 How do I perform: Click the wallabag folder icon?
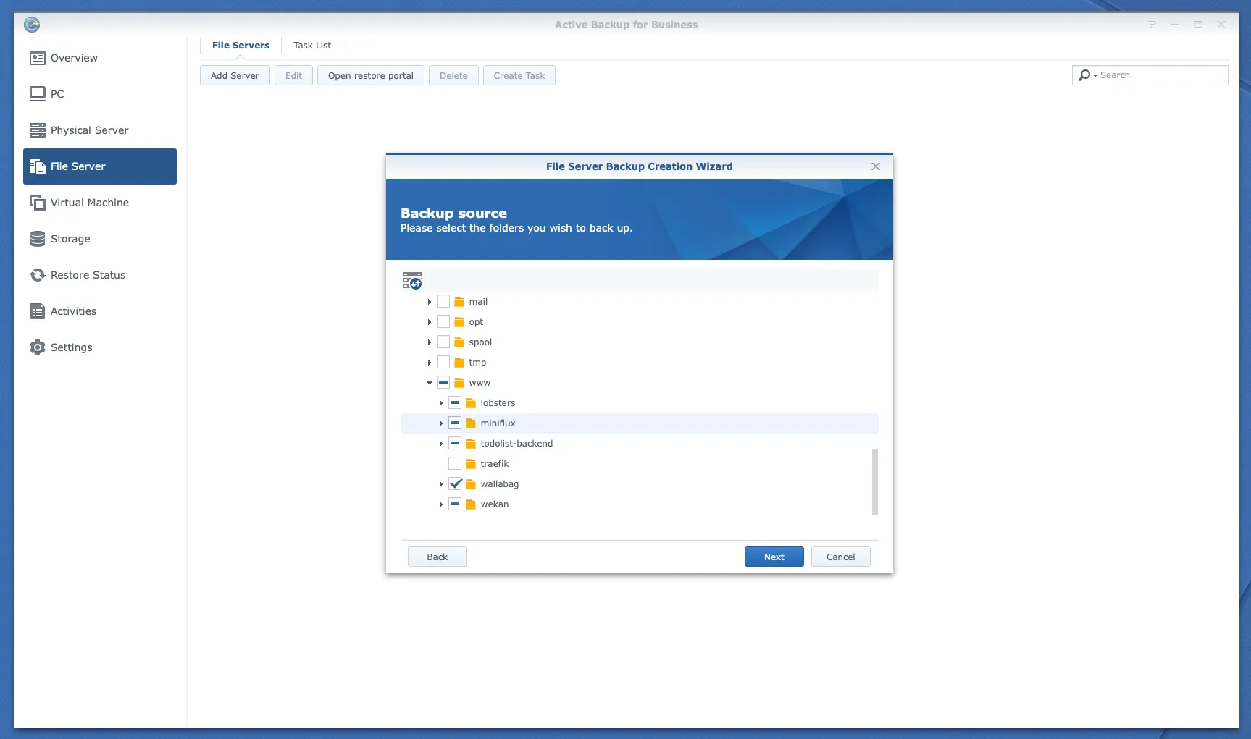(471, 484)
